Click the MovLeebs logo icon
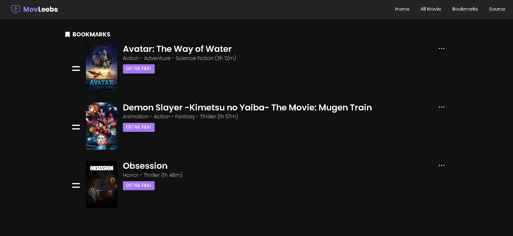Image resolution: width=513 pixels, height=236 pixels. coord(15,9)
